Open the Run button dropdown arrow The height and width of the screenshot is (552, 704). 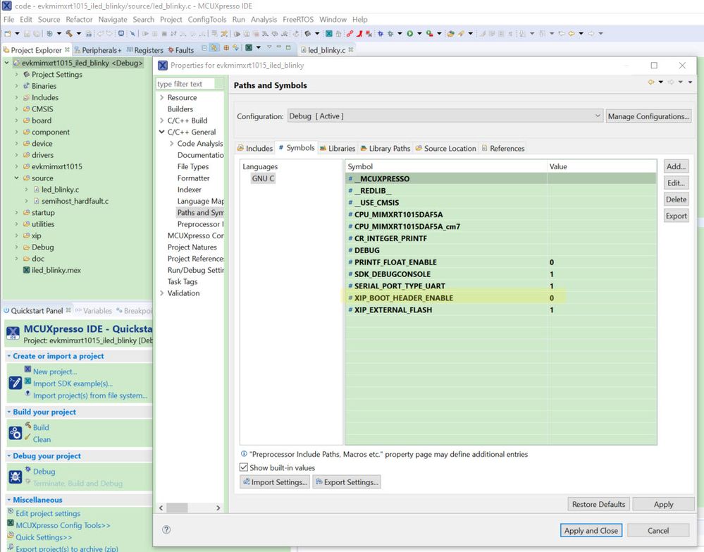pos(419,33)
